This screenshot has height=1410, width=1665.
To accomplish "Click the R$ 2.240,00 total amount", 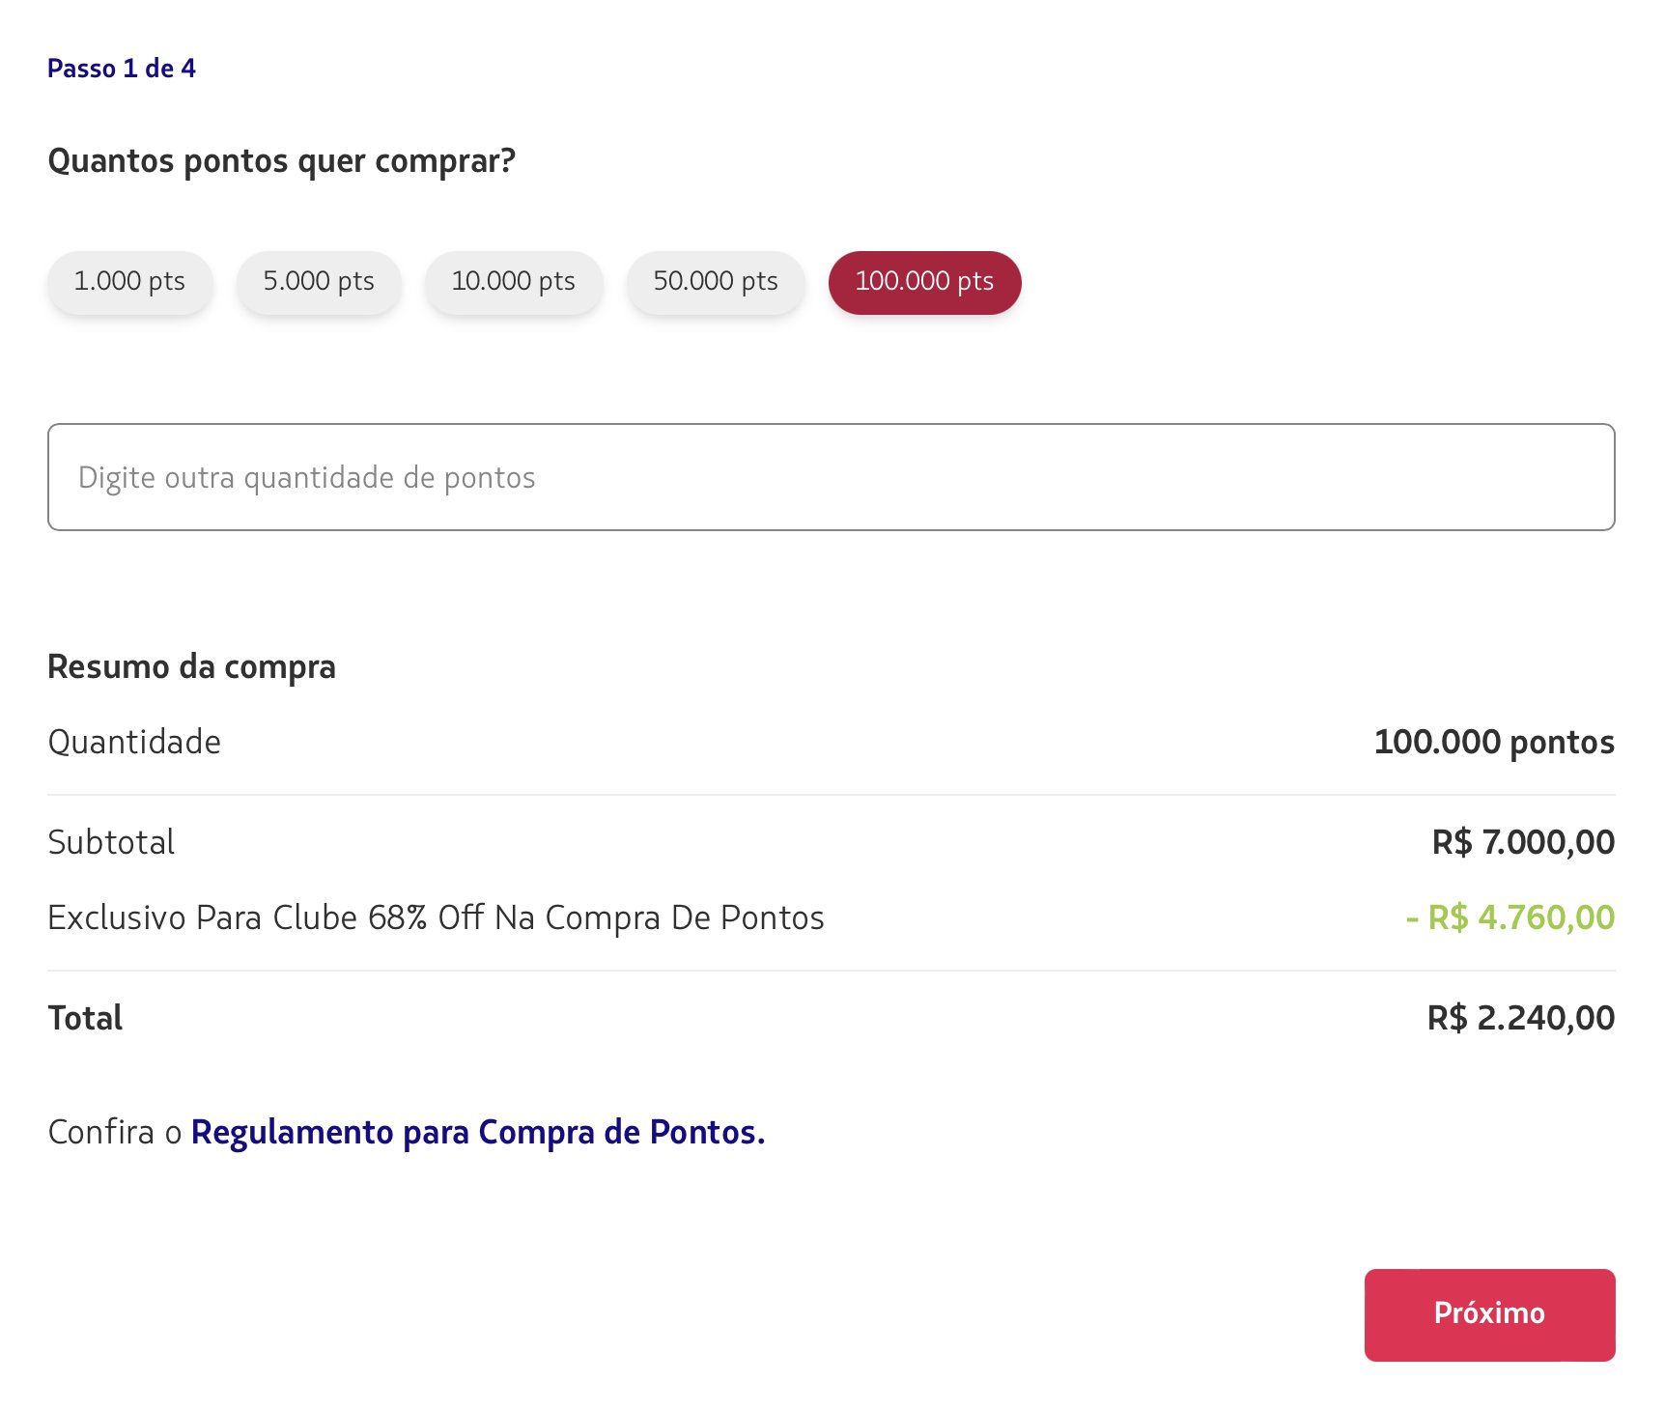I will pyautogui.click(x=1520, y=1018).
